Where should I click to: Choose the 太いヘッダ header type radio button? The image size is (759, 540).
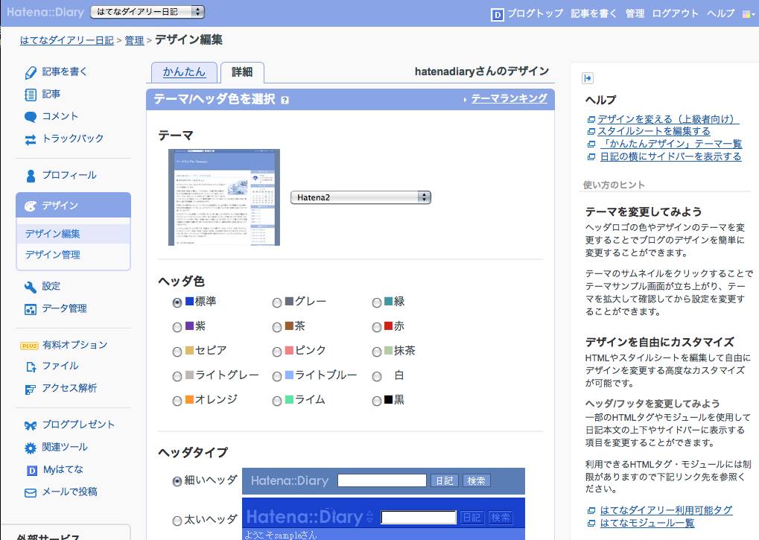click(177, 521)
